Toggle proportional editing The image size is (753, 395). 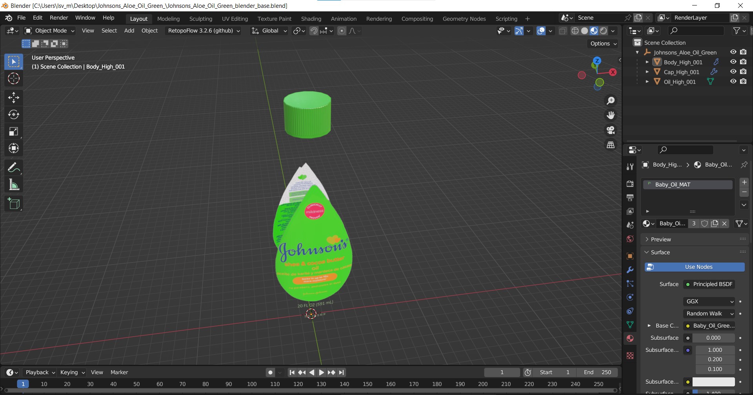342,31
